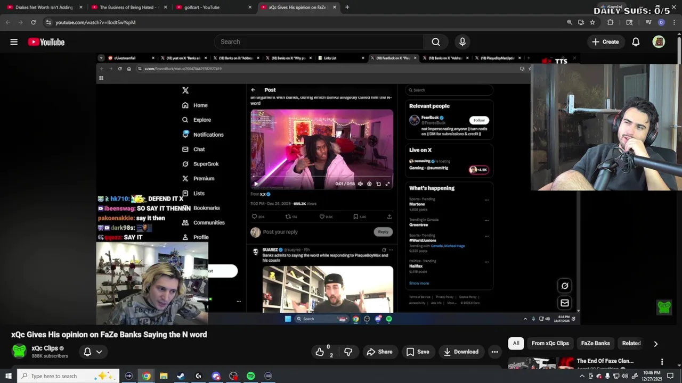This screenshot has width=682, height=383.
Task: Click the YouTube search input field
Action: (320, 42)
